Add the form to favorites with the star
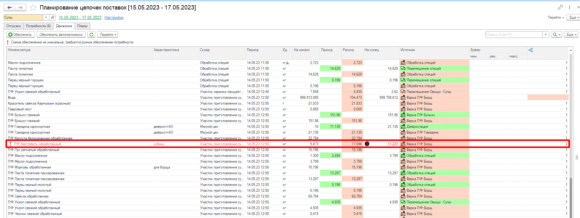The image size is (580, 218). pyautogui.click(x=33, y=7)
